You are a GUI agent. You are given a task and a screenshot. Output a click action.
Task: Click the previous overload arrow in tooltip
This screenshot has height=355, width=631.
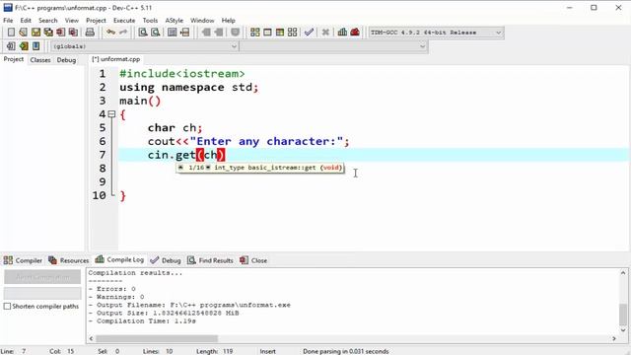181,168
